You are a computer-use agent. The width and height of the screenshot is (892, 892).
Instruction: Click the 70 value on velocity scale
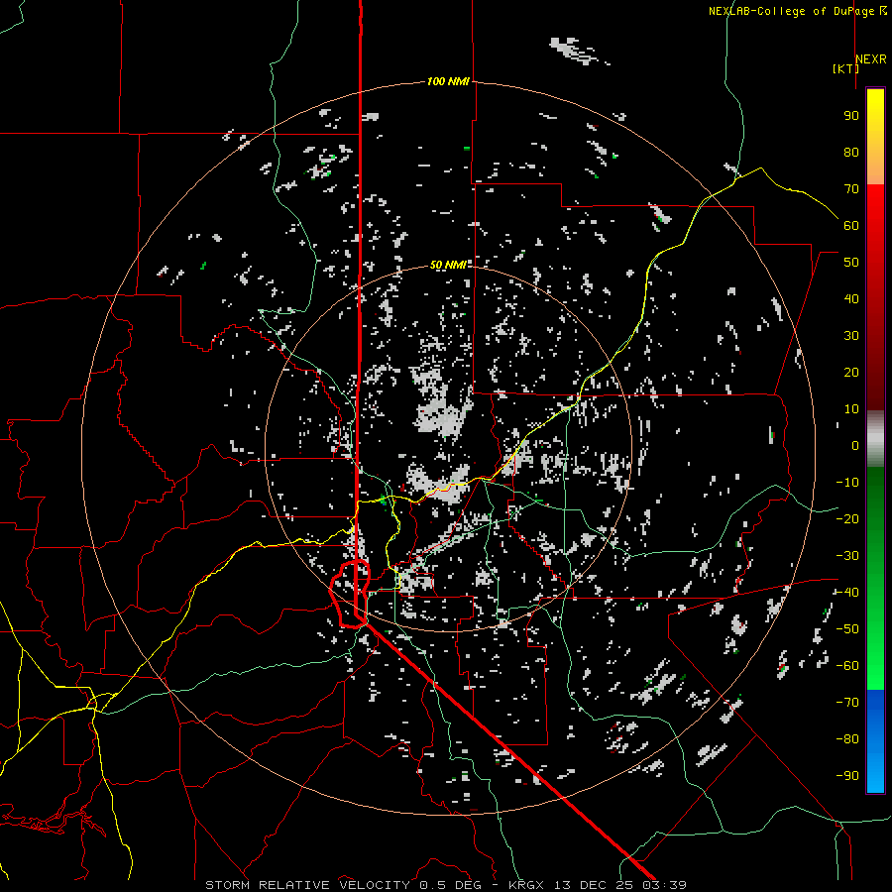(x=851, y=189)
